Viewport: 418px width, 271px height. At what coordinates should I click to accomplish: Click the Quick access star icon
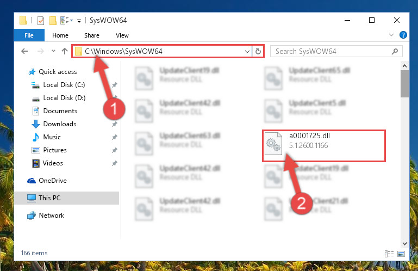click(x=32, y=71)
